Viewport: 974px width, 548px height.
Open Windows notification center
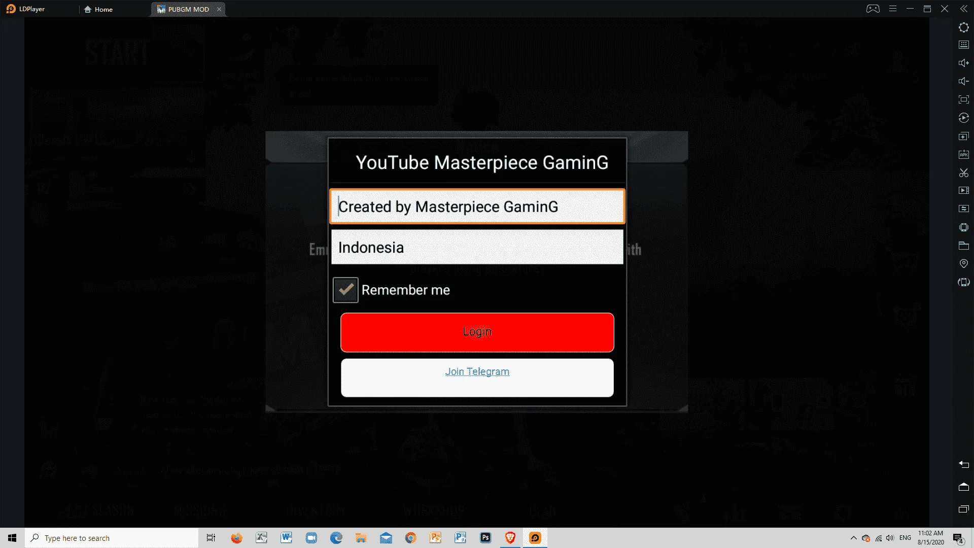958,538
